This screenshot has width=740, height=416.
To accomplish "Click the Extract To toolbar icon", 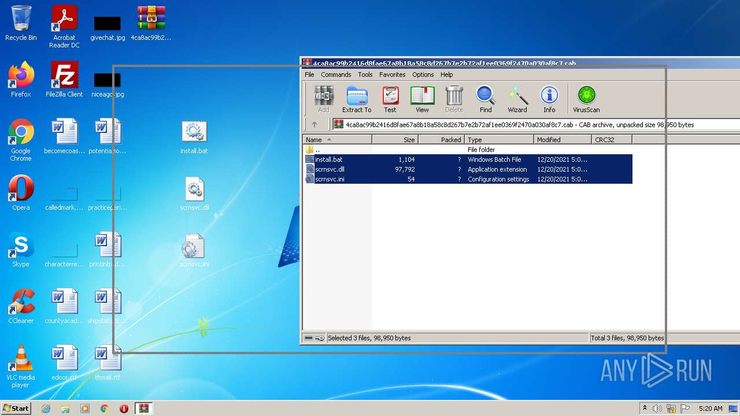I will [x=357, y=99].
